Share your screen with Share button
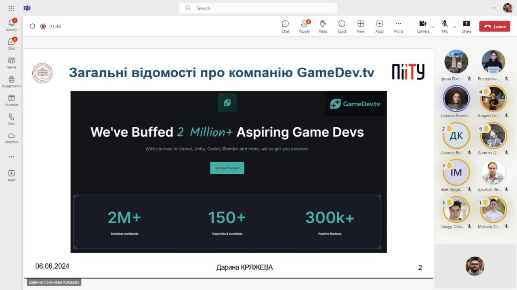 click(467, 26)
